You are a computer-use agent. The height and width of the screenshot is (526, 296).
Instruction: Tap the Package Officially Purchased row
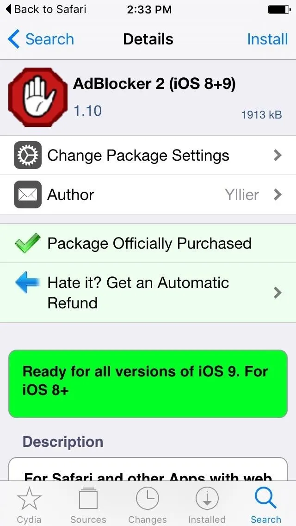coord(148,243)
